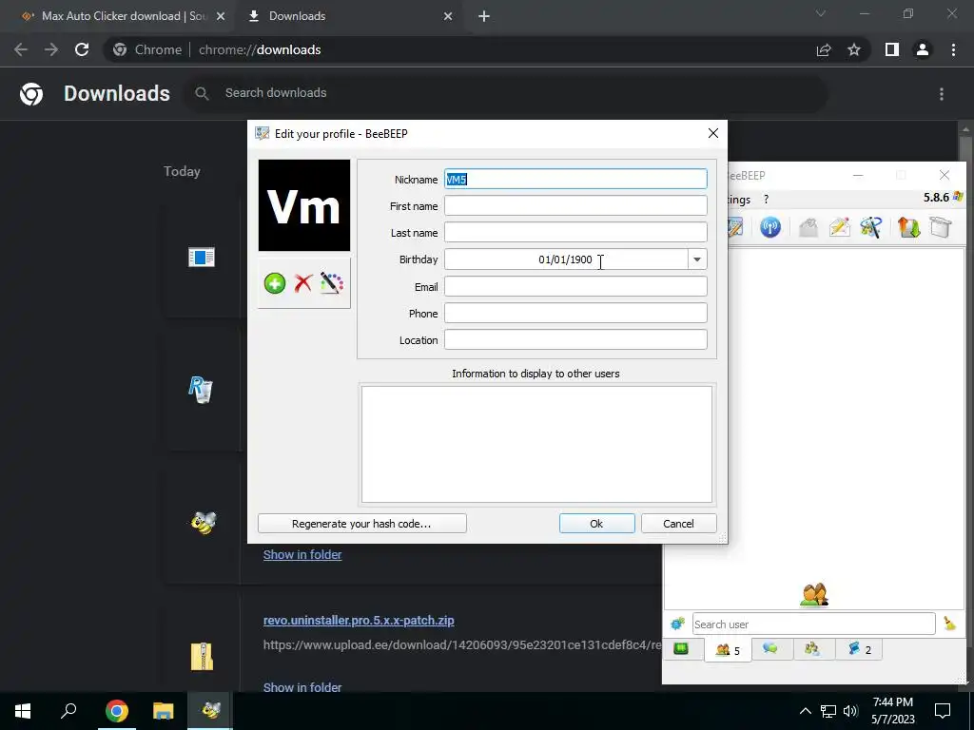
Task: Click Show in folder under revo uninstaller zip
Action: [x=302, y=687]
